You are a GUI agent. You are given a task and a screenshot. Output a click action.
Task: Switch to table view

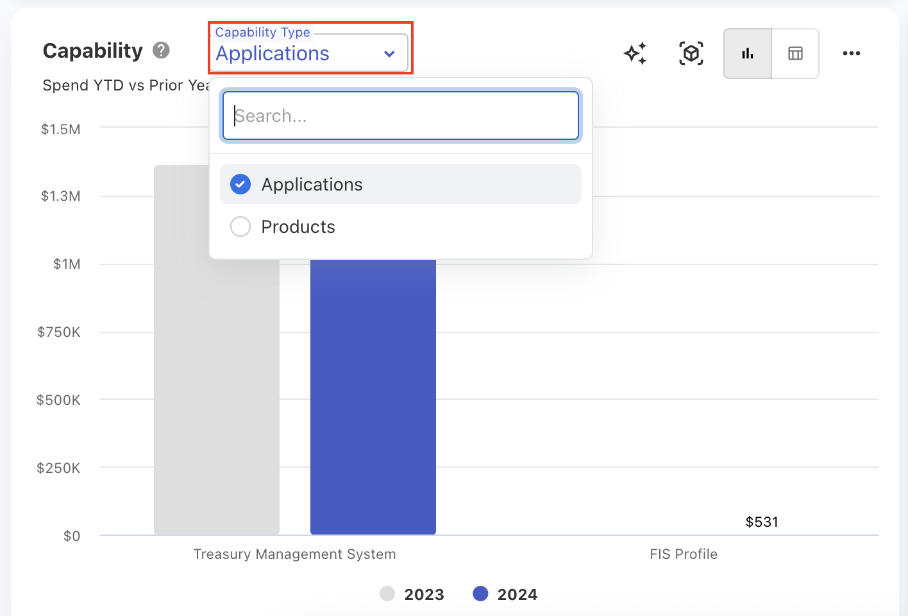(795, 53)
